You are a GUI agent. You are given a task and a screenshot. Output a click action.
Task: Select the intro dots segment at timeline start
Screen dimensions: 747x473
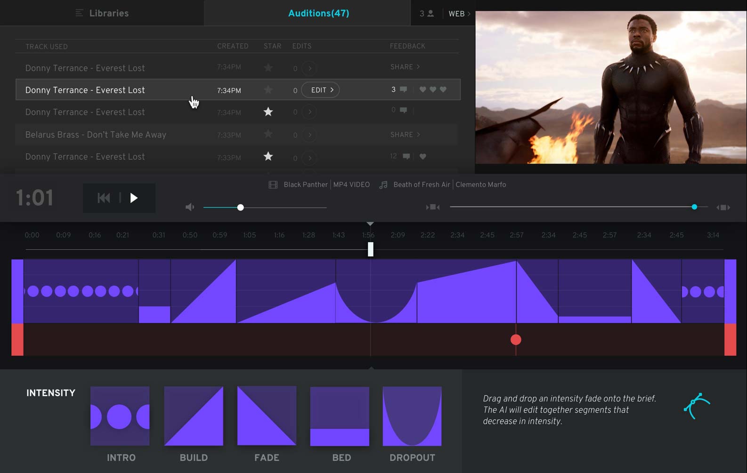(81, 291)
